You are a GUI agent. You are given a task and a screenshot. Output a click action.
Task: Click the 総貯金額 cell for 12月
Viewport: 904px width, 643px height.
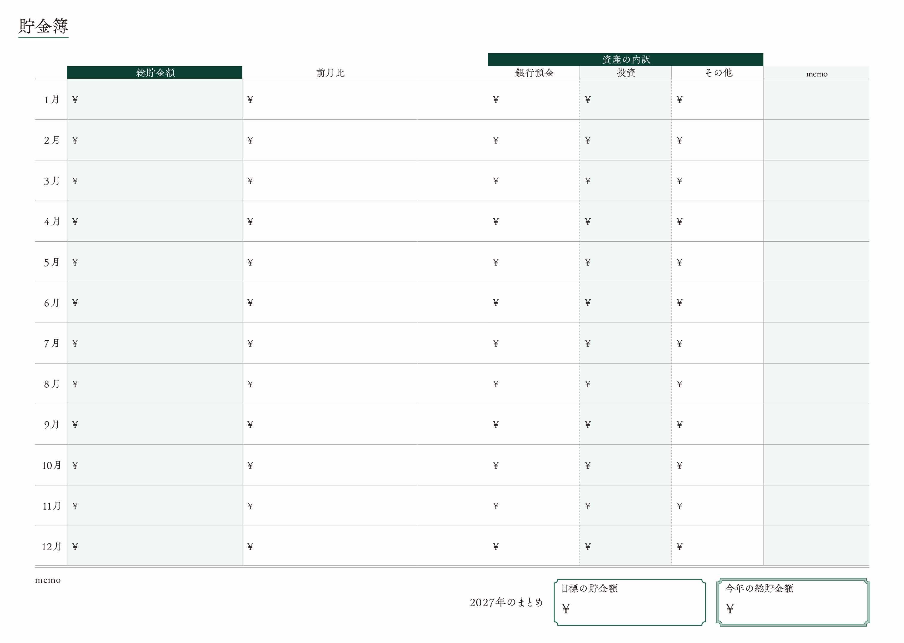click(x=155, y=546)
